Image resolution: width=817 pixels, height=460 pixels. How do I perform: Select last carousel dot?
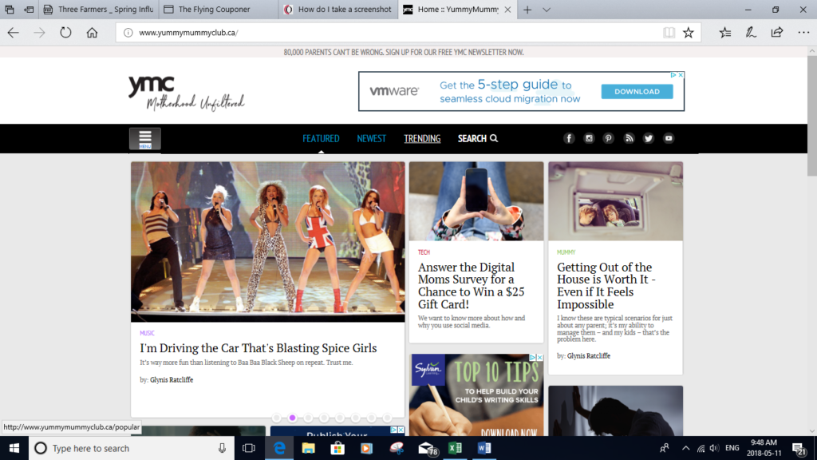tap(387, 418)
